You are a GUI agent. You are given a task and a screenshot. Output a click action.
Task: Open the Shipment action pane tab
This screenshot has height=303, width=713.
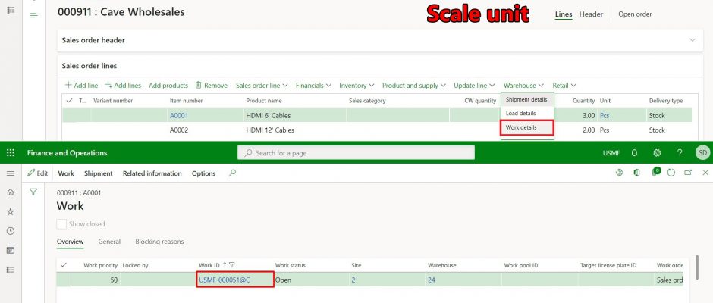tap(98, 173)
